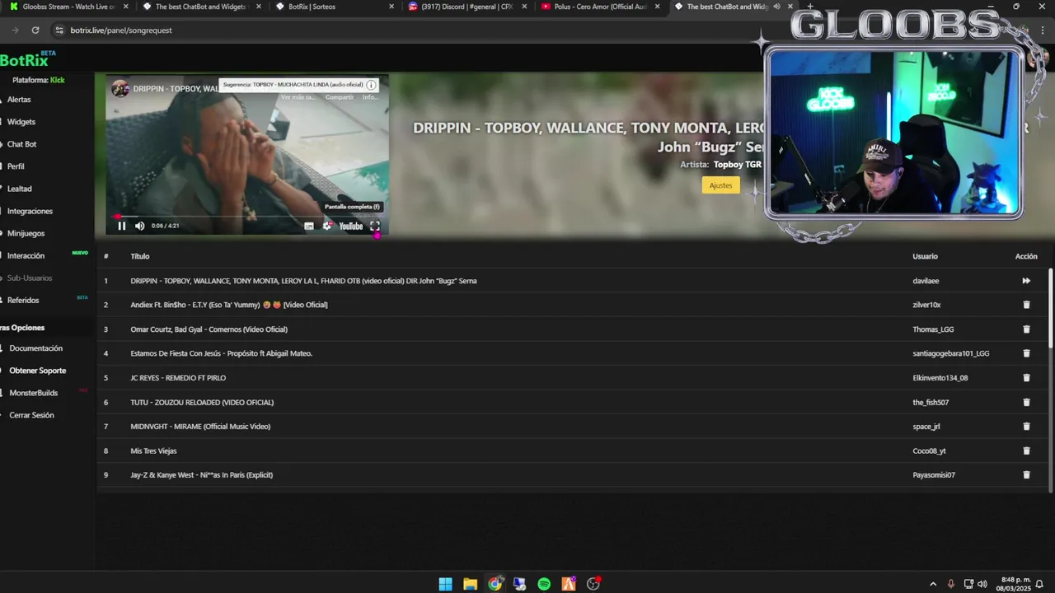Mute the active tab's audio icon
The image size is (1055, 593).
(x=776, y=7)
